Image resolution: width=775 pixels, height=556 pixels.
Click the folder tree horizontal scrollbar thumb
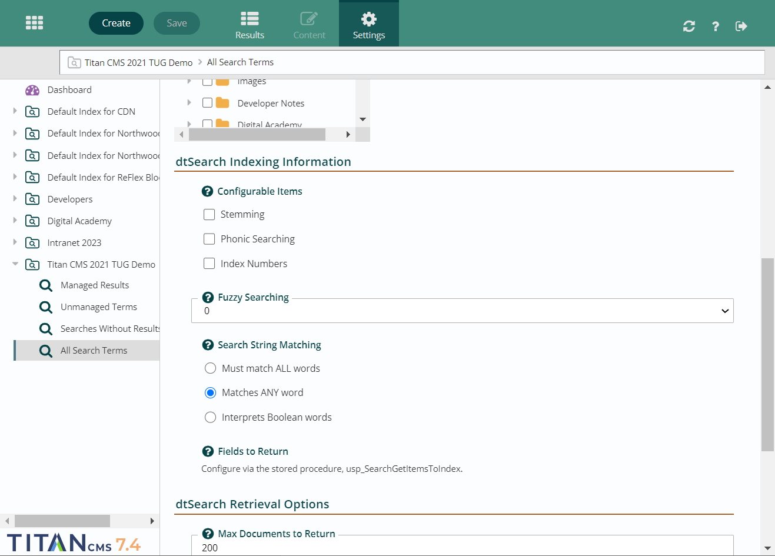click(257, 135)
